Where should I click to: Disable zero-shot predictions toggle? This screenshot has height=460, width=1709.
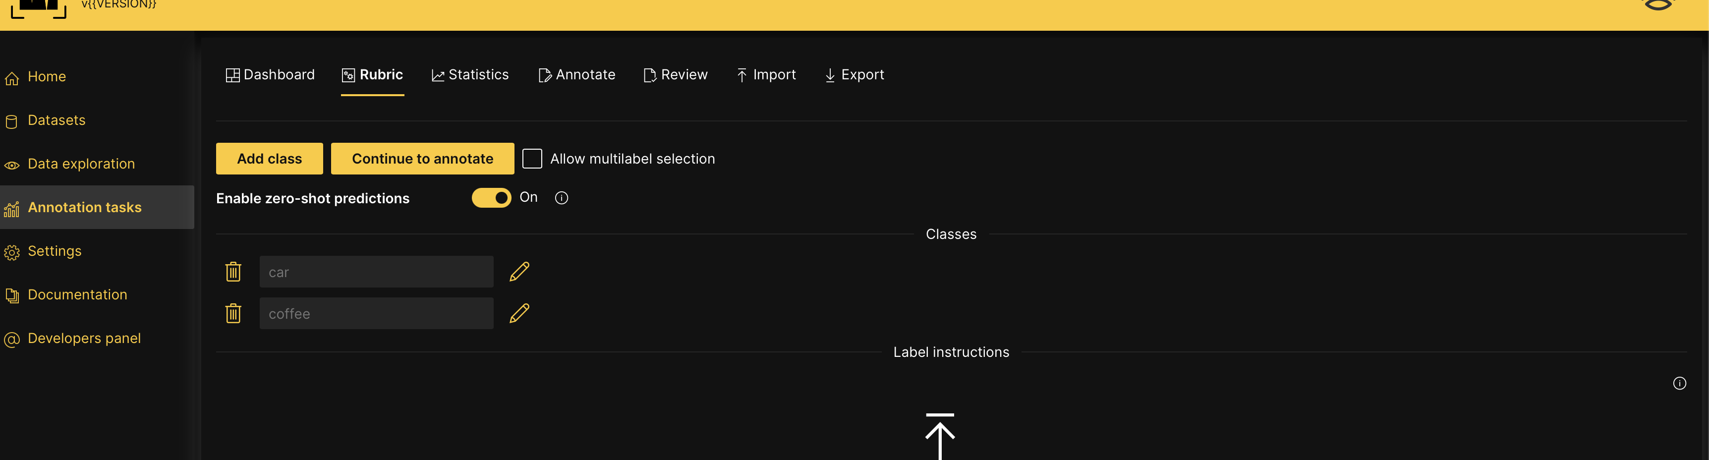tap(492, 197)
